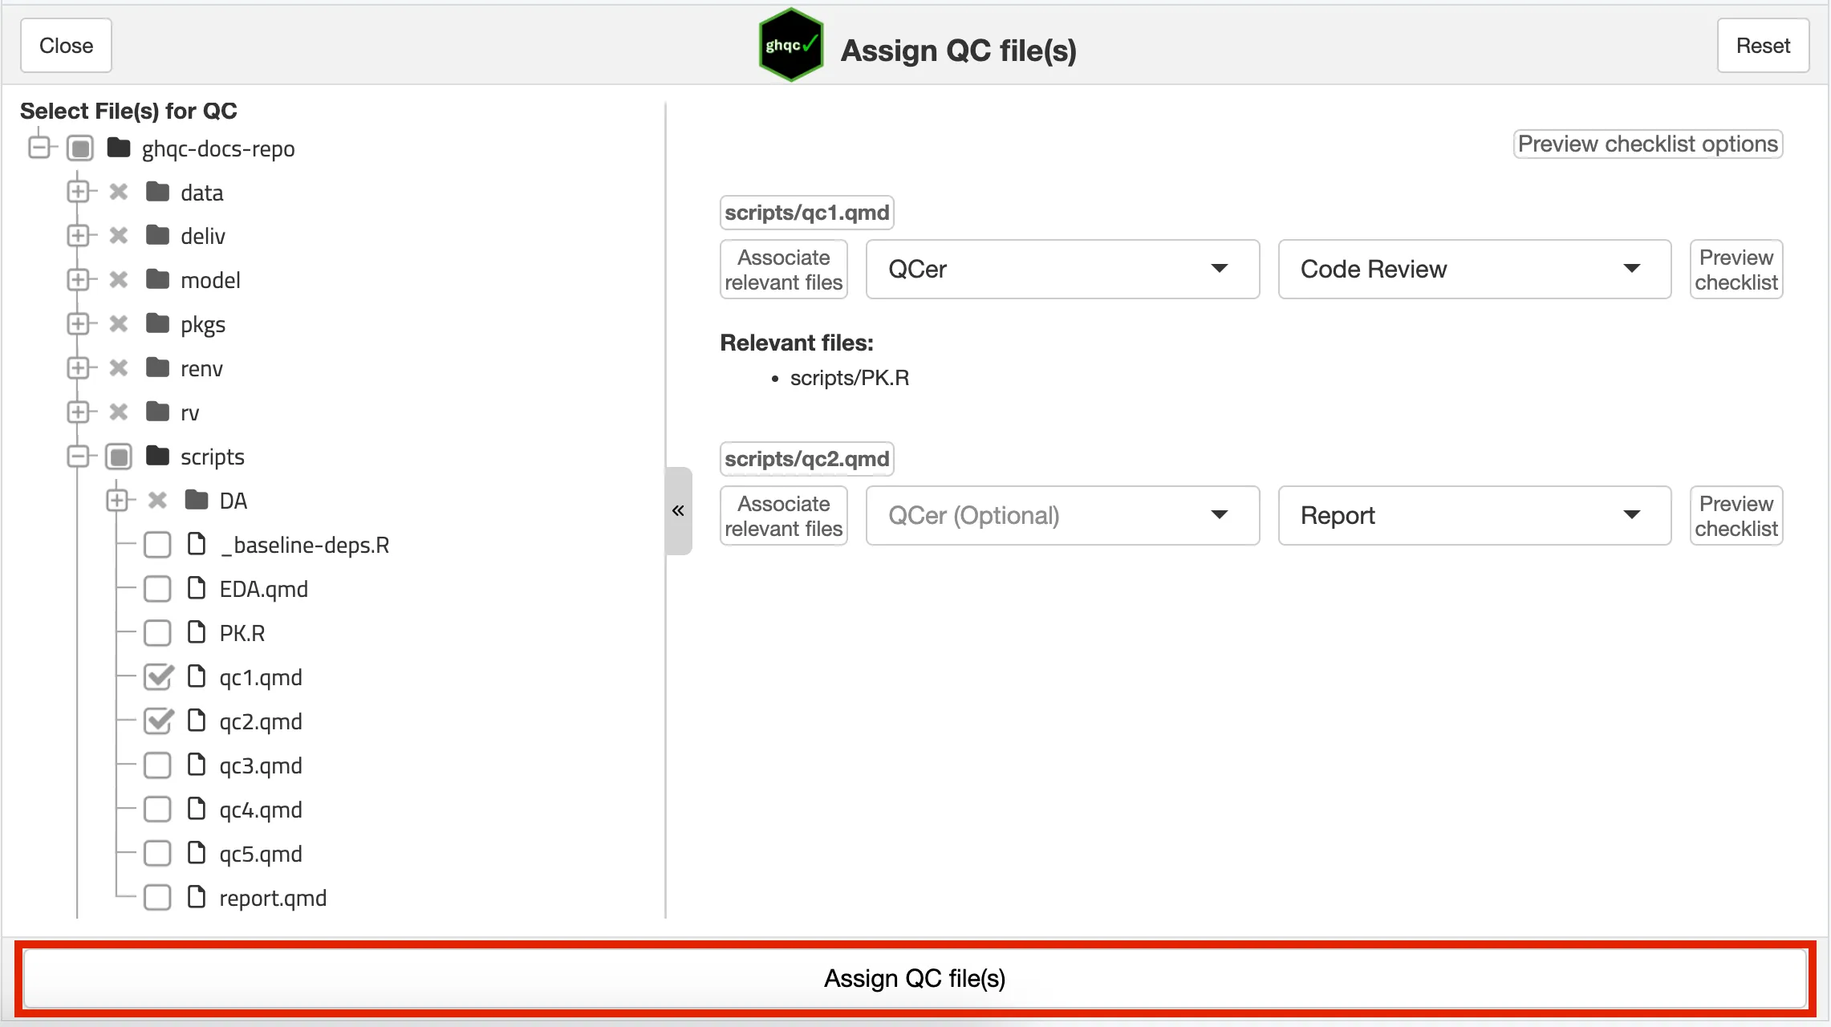This screenshot has height=1027, width=1831.
Task: Tick the report.qmd checkbox
Action: pos(158,897)
